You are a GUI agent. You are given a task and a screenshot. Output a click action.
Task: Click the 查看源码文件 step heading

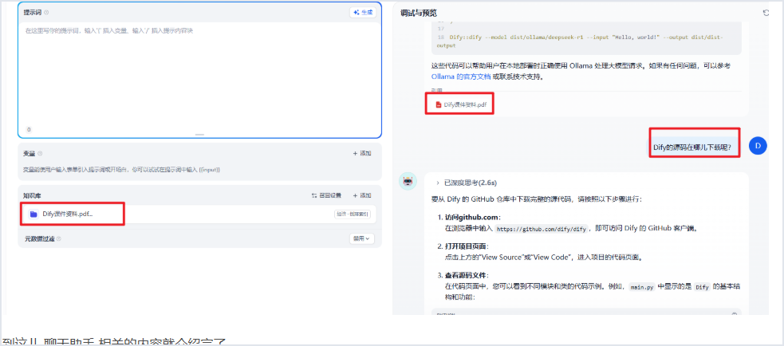467,276
